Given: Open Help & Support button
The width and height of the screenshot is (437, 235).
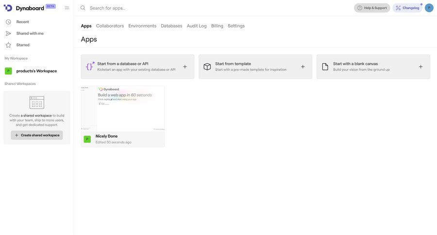Looking at the screenshot, I should (x=372, y=8).
